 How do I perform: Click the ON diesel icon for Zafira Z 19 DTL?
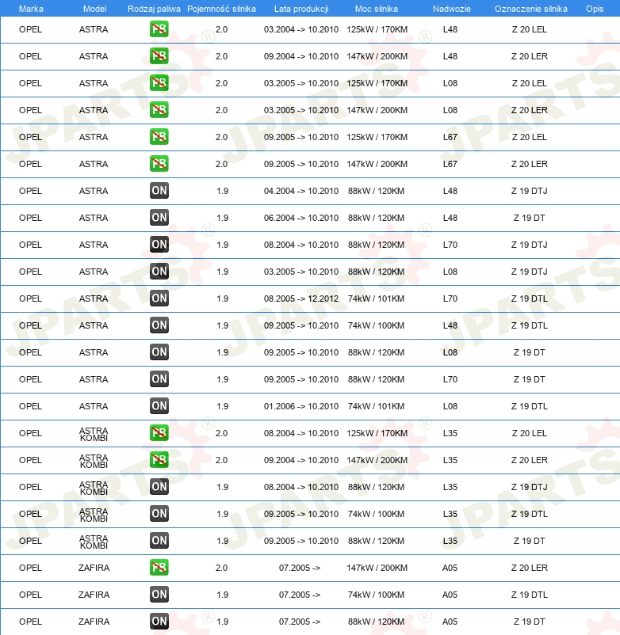point(159,595)
